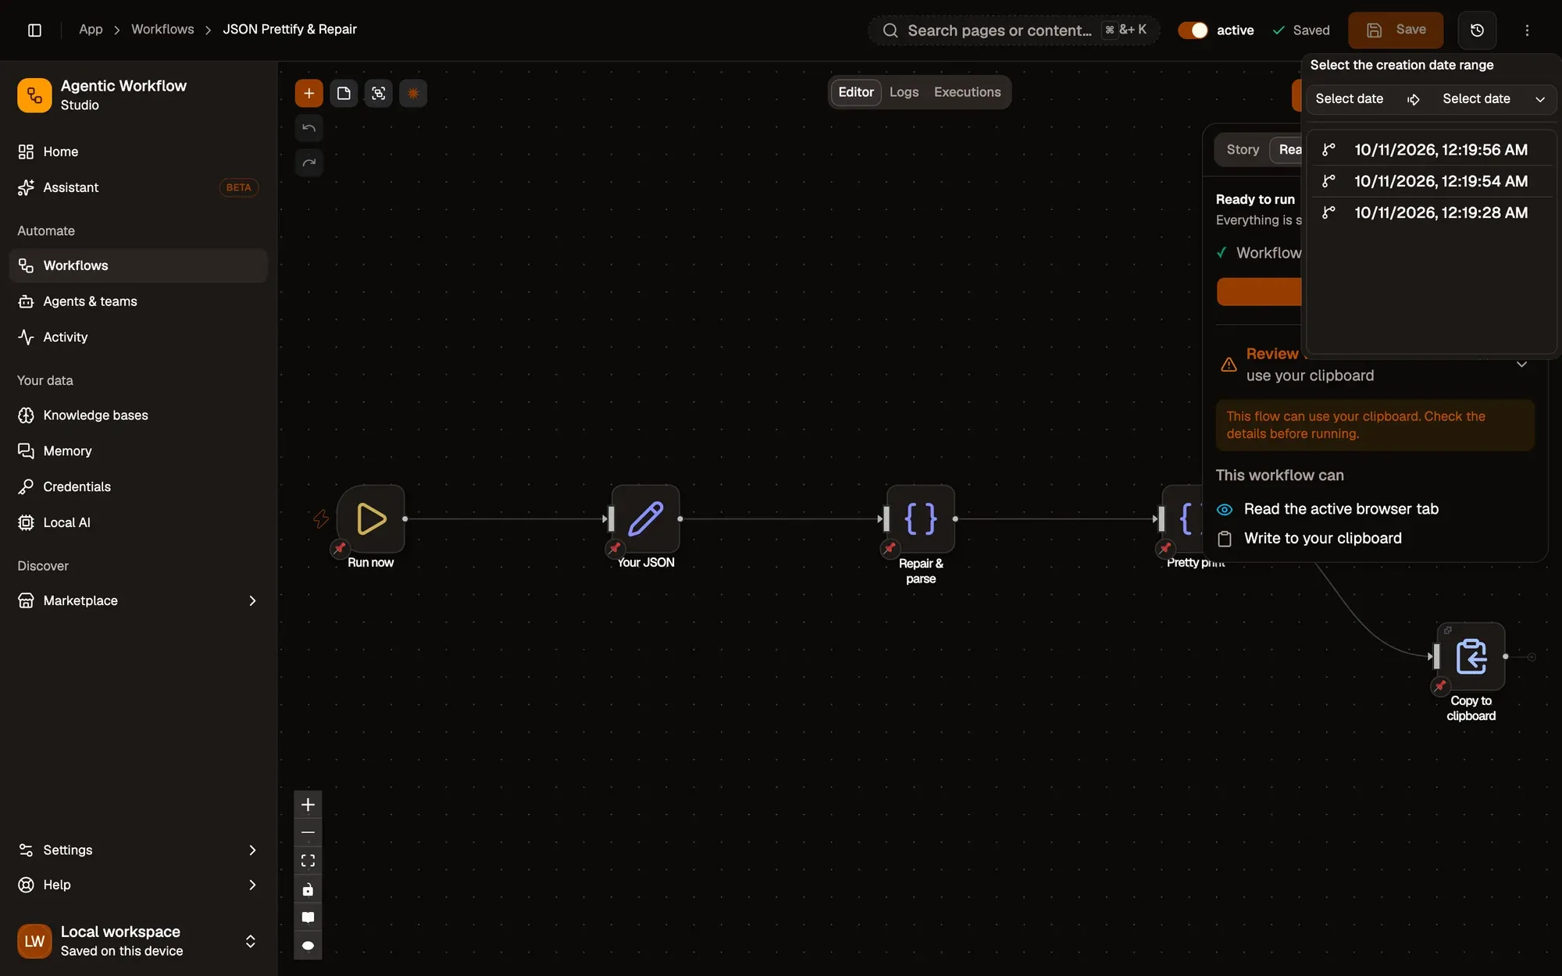1562x976 pixels.
Task: Select the Editor tab
Action: point(856,92)
